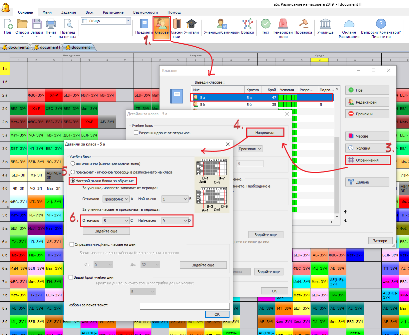The image size is (409, 335).
Task: Open Класни стаи (Classrooms) door icon
Action: point(176,25)
